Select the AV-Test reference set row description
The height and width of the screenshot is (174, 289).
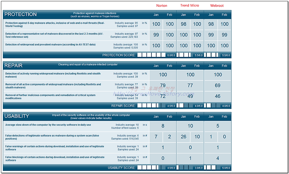(x=54, y=35)
